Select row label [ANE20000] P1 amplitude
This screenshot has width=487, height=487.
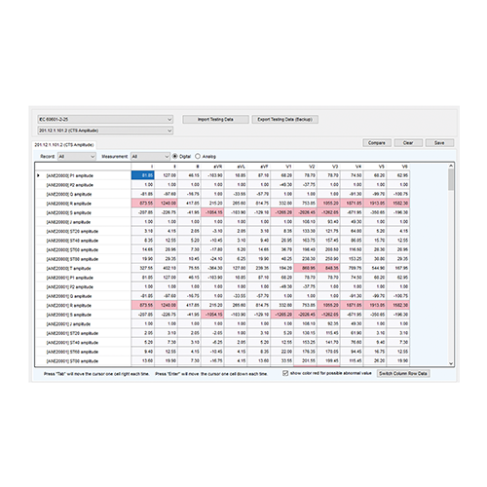70,175
